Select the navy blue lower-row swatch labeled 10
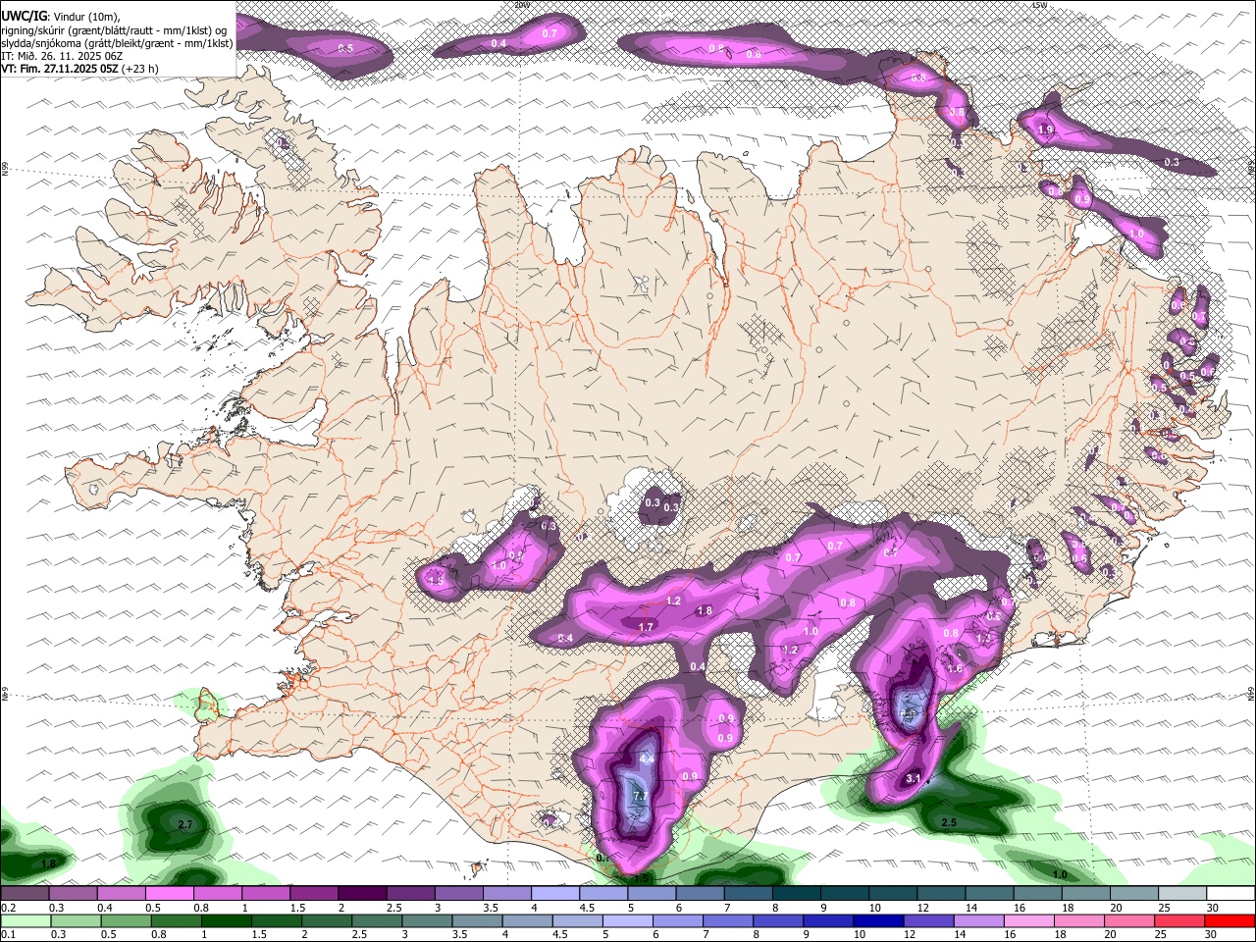Viewport: 1256px width, 942px height. pos(877,921)
